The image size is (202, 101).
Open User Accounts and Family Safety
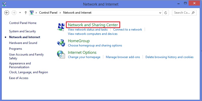pos(27,56)
